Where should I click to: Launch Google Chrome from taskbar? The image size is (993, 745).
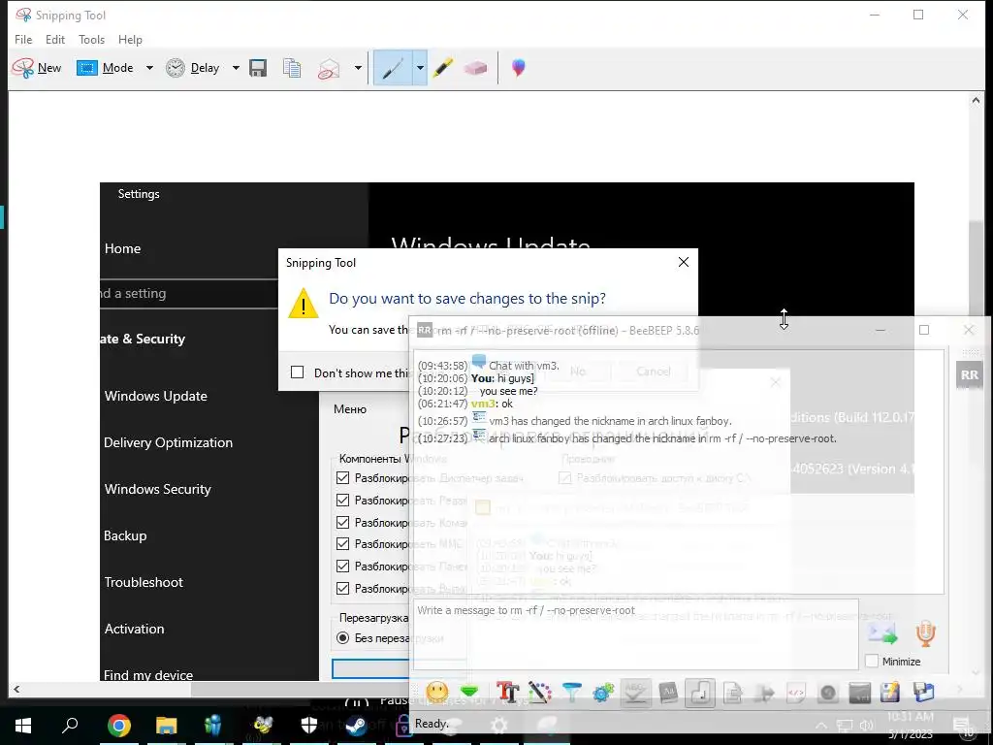[118, 726]
